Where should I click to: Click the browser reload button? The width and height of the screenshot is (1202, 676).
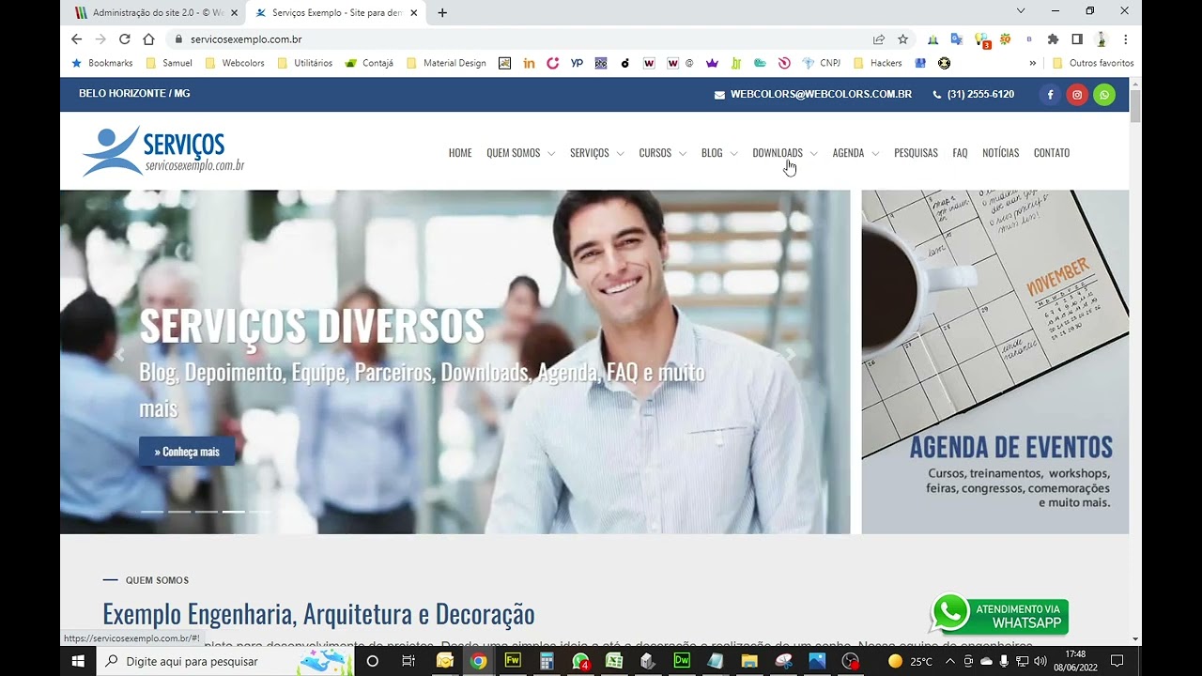[x=125, y=39]
